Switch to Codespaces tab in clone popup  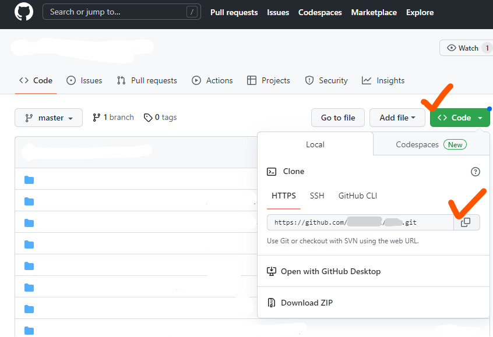coord(417,144)
